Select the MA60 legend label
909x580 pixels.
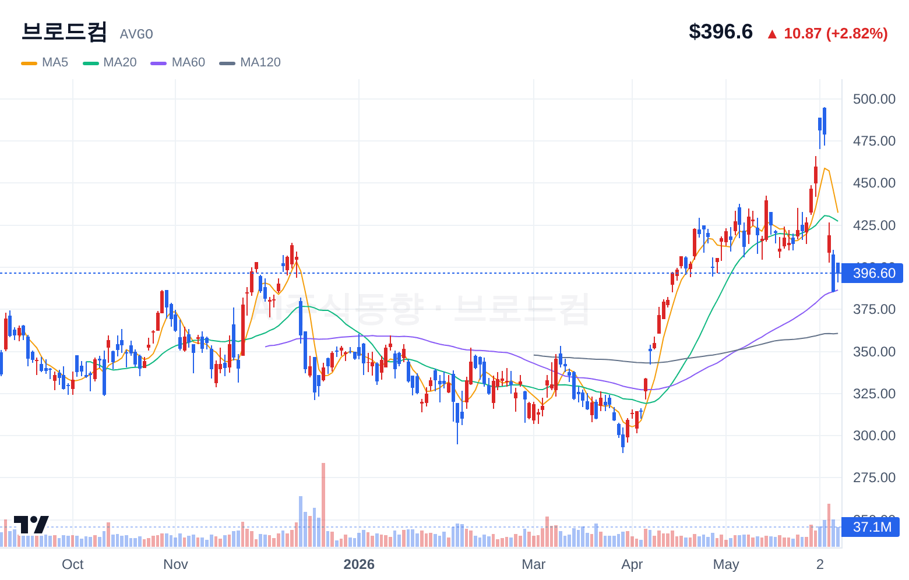tap(188, 62)
